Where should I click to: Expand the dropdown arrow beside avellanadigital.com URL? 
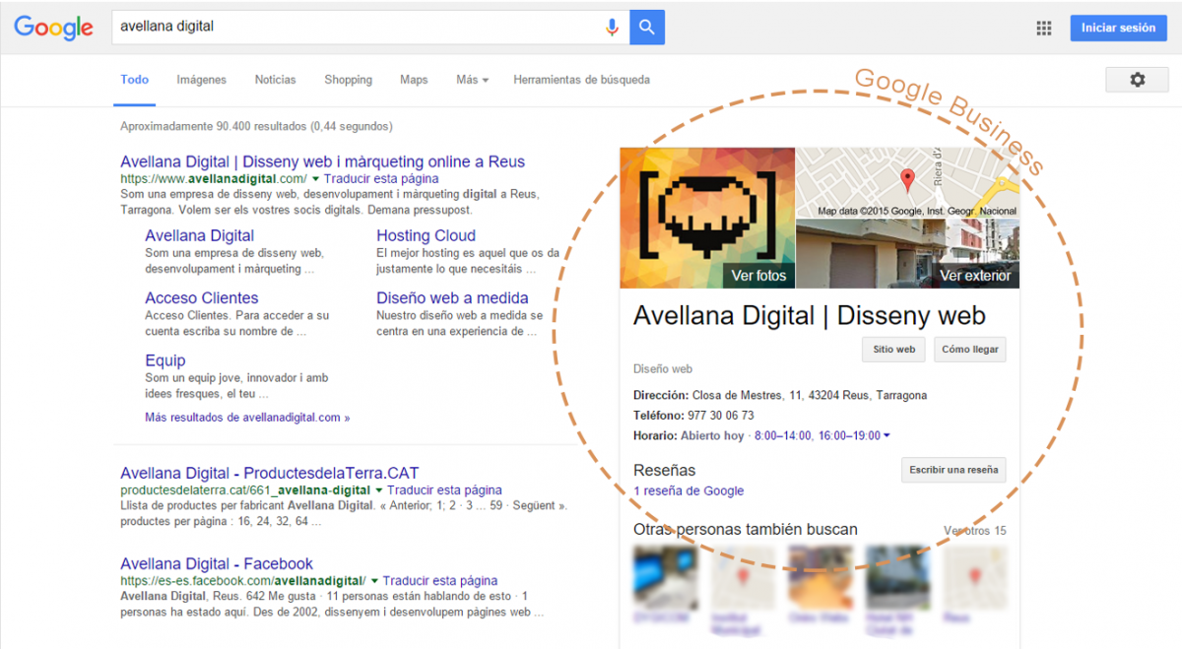tap(315, 179)
